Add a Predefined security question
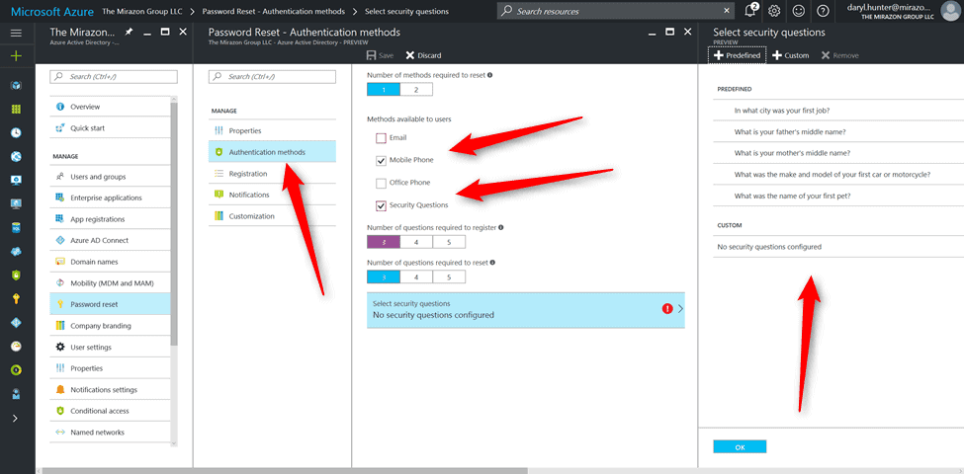The width and height of the screenshot is (964, 474). coord(738,55)
